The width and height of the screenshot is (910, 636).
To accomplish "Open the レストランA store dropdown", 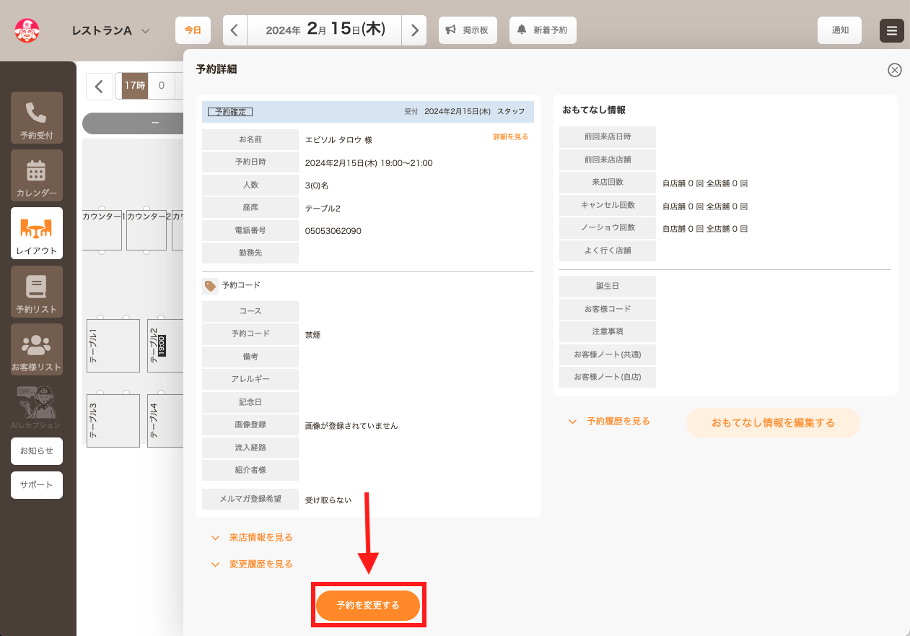I will [x=110, y=30].
